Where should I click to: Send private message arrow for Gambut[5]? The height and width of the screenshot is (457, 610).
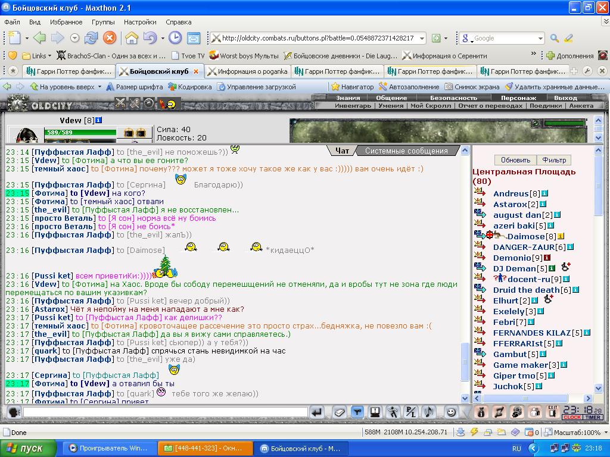[480, 353]
